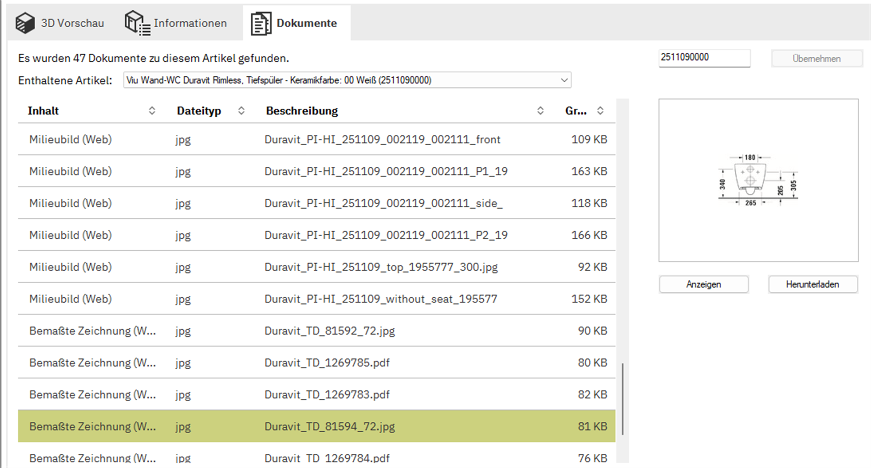
Task: Click the Dateityp column header
Action: pos(199,111)
